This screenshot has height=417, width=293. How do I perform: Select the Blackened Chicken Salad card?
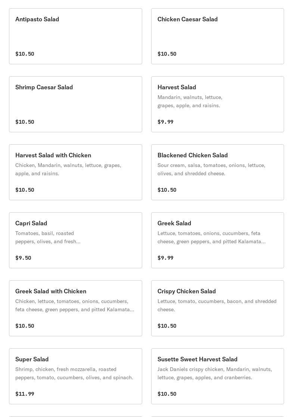[x=217, y=172]
